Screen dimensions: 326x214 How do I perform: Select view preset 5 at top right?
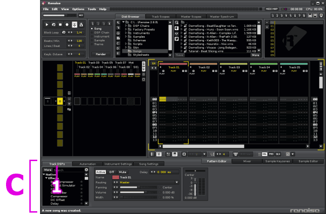click(x=291, y=15)
